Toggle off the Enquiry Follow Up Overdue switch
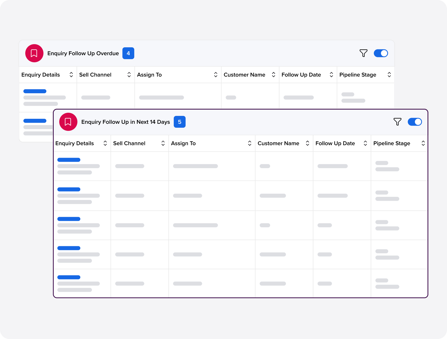The width and height of the screenshot is (447, 339). tap(381, 53)
